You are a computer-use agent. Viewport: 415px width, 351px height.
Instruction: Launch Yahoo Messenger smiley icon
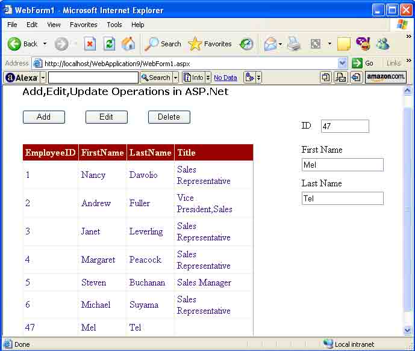363,44
